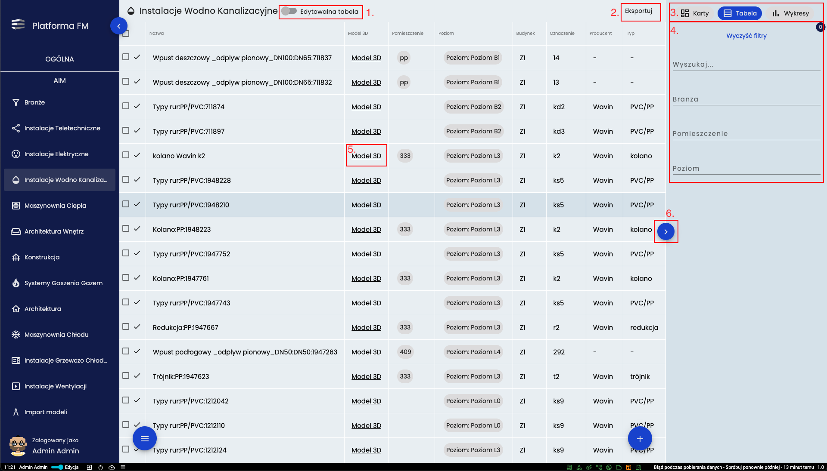Open the OGÓLNA section in sidebar
This screenshot has height=471, width=827.
tap(59, 59)
